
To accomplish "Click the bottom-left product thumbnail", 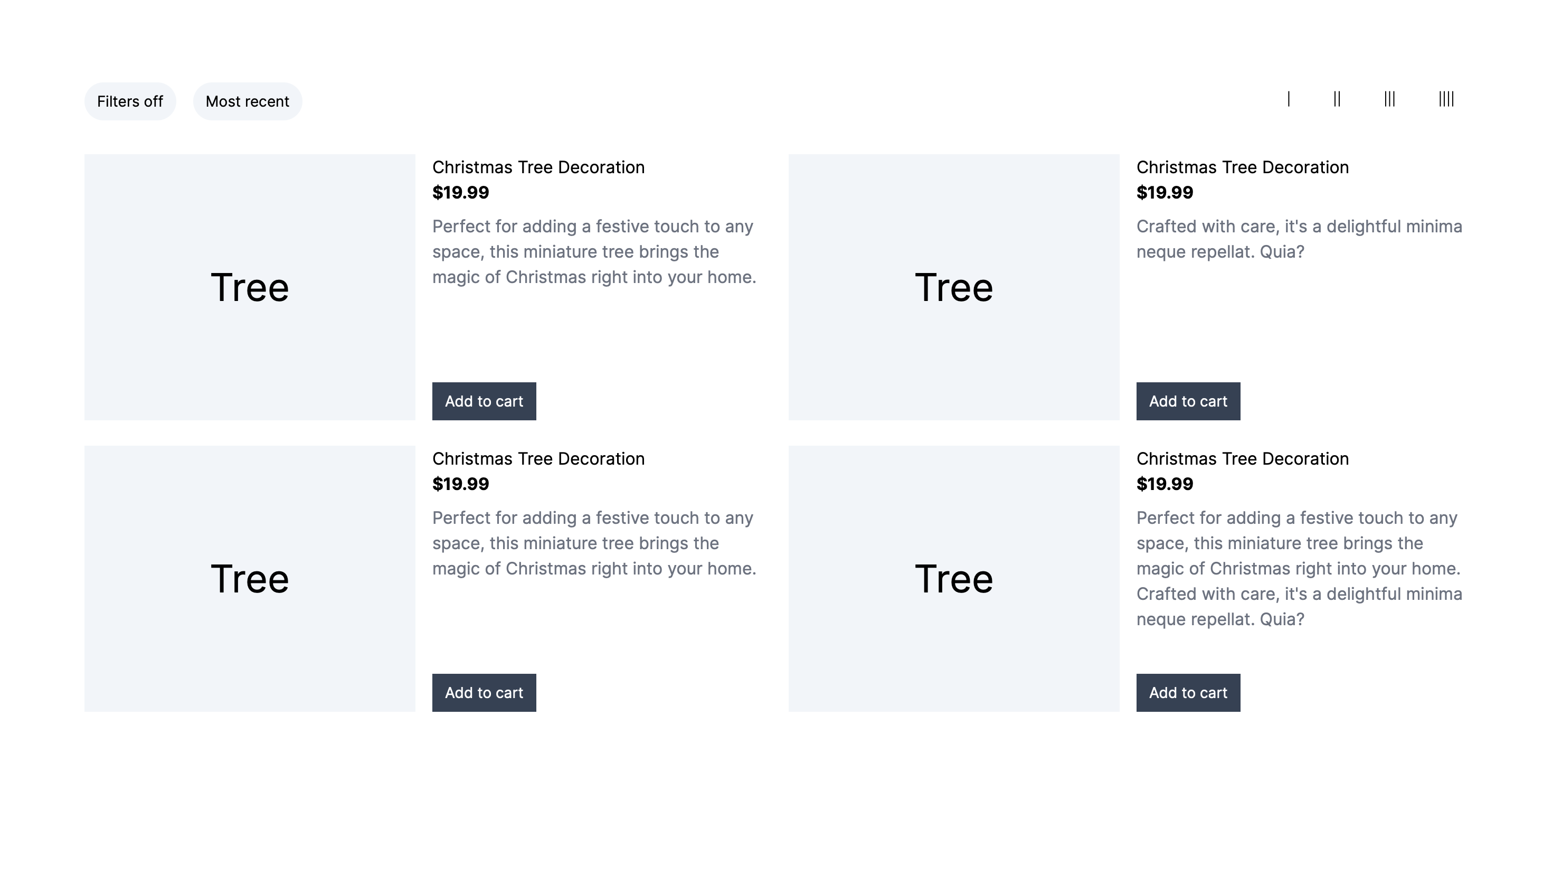I will [x=249, y=578].
